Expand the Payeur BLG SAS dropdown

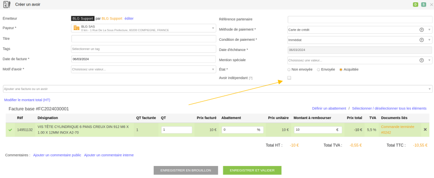coord(144,28)
